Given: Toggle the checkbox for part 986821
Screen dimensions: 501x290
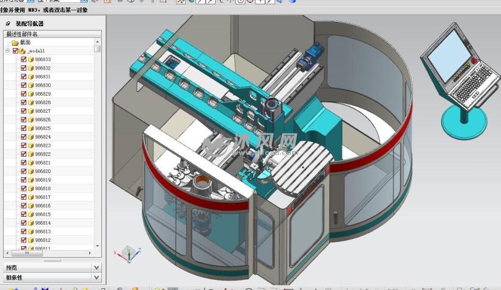Looking at the screenshot, I should click(24, 163).
